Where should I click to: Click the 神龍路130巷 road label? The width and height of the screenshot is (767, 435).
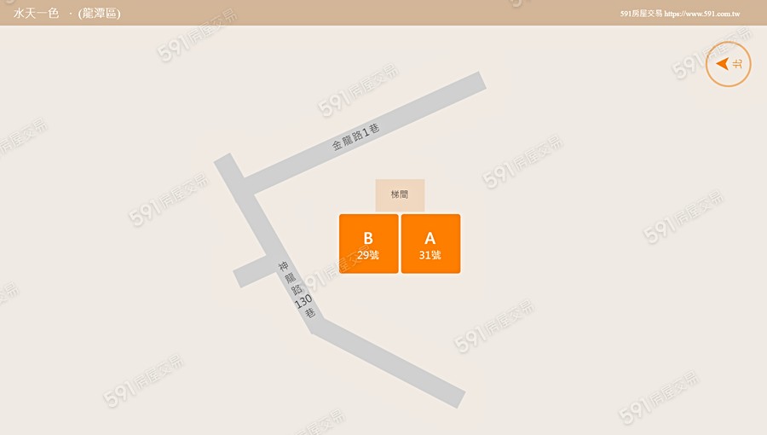(297, 290)
